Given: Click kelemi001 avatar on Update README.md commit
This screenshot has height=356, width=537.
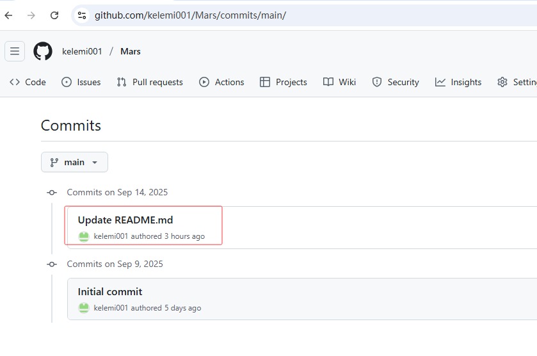Looking at the screenshot, I should point(83,236).
